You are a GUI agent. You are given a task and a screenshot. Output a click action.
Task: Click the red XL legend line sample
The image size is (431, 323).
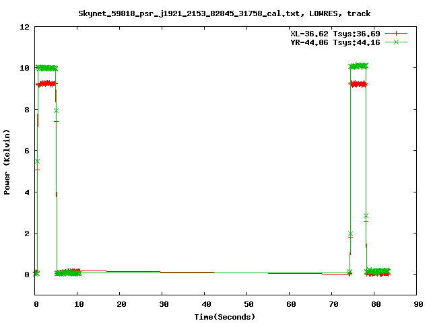coord(396,34)
